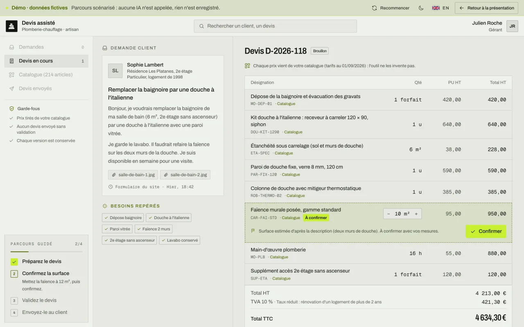This screenshot has width=524, height=327.
Task: Click the Paroi vitrée chip
Action: pos(117,229)
